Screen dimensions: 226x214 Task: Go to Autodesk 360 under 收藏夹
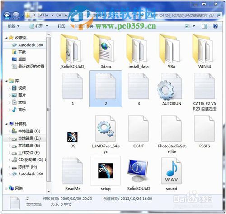click(28, 45)
